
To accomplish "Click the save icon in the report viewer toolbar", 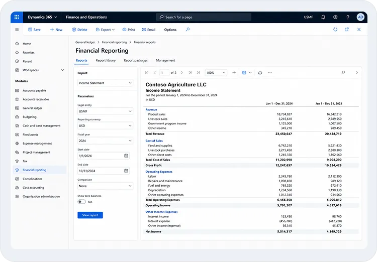I will tap(244, 72).
